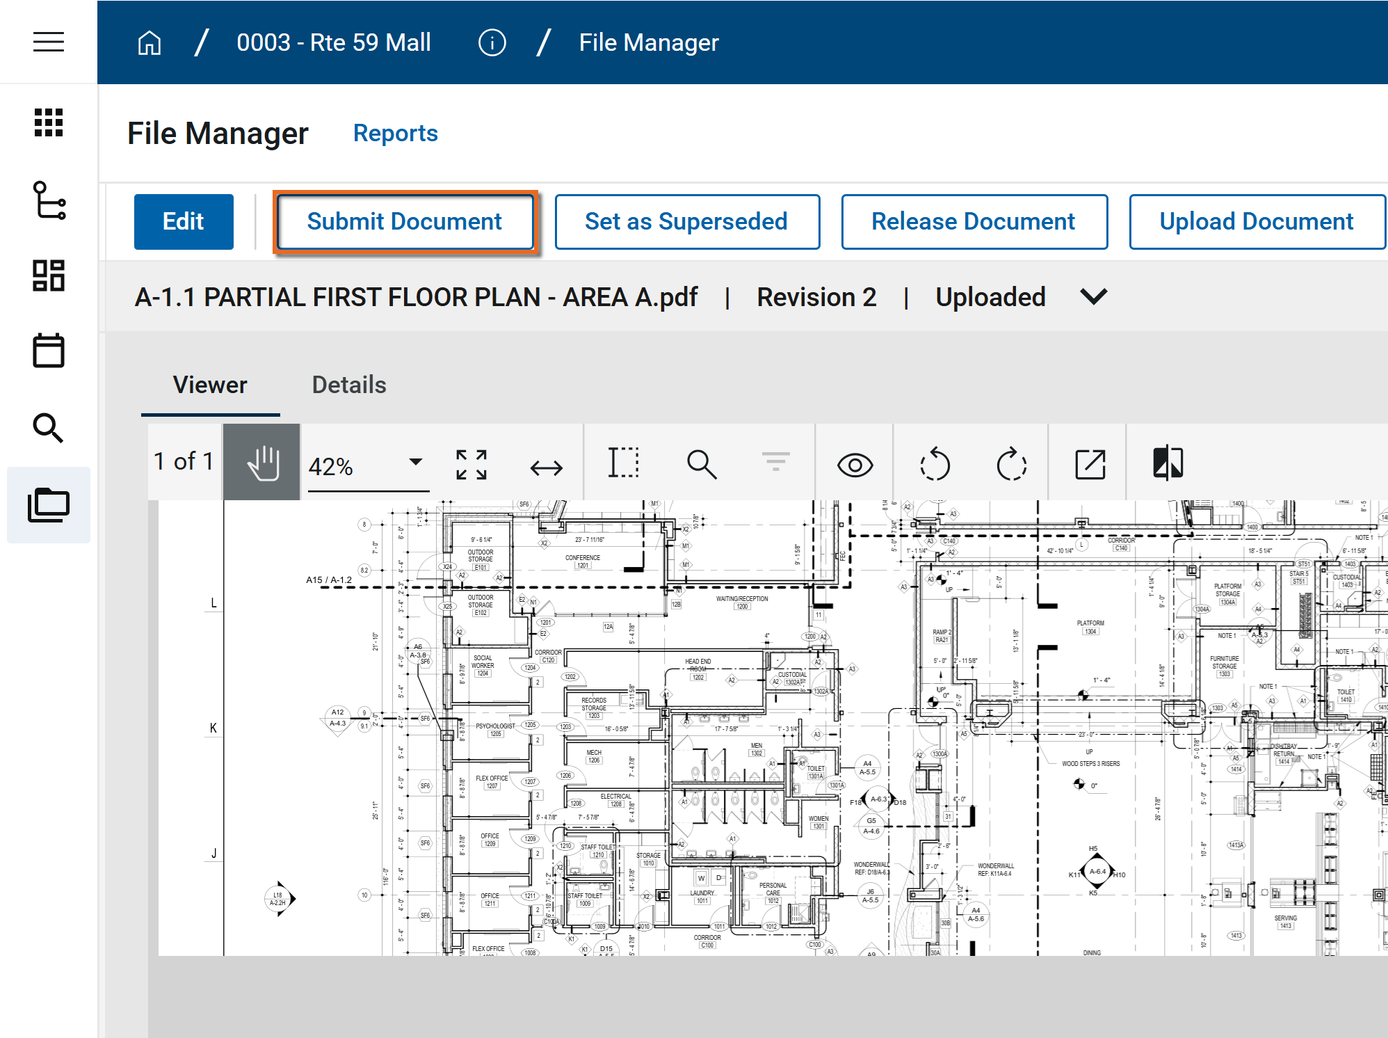The width and height of the screenshot is (1388, 1038).
Task: Rotate the drawing clockwise
Action: [x=1011, y=464]
